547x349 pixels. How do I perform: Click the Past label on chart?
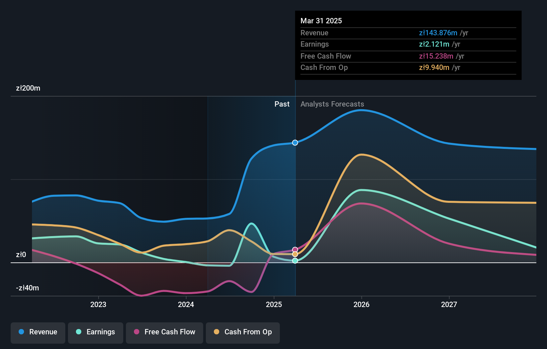click(282, 104)
